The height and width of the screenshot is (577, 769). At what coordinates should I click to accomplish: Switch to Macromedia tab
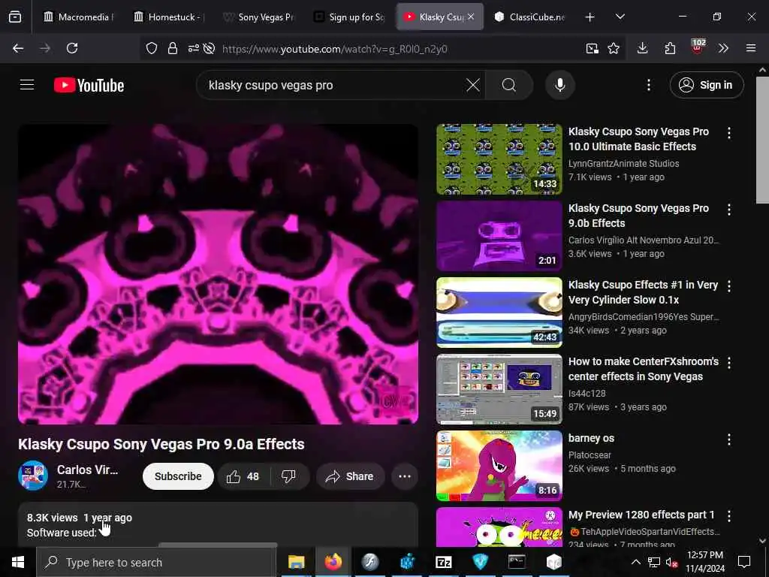click(78, 17)
